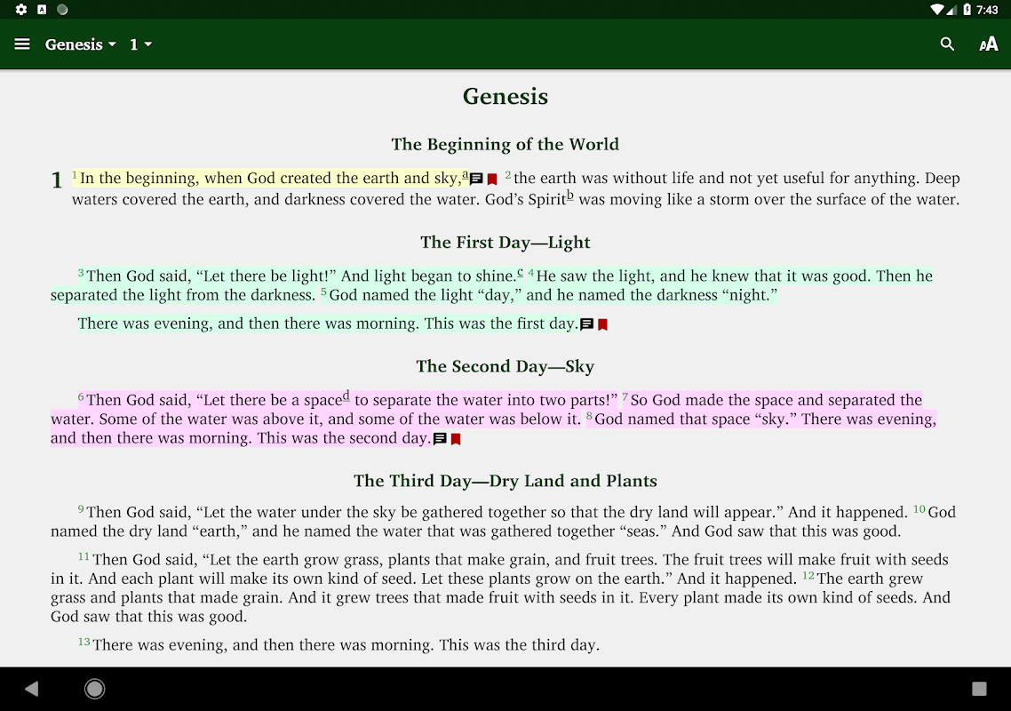Open footnote d after 'space'
This screenshot has width=1011, height=711.
[346, 395]
